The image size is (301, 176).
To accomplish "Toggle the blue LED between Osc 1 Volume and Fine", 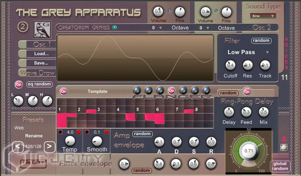I will (169, 11).
